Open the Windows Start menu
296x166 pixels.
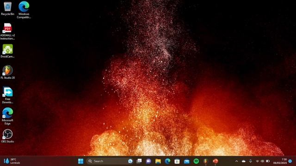point(80,161)
